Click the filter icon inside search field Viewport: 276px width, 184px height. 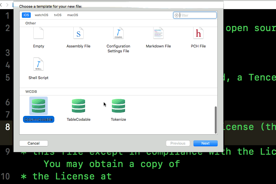click(x=177, y=15)
